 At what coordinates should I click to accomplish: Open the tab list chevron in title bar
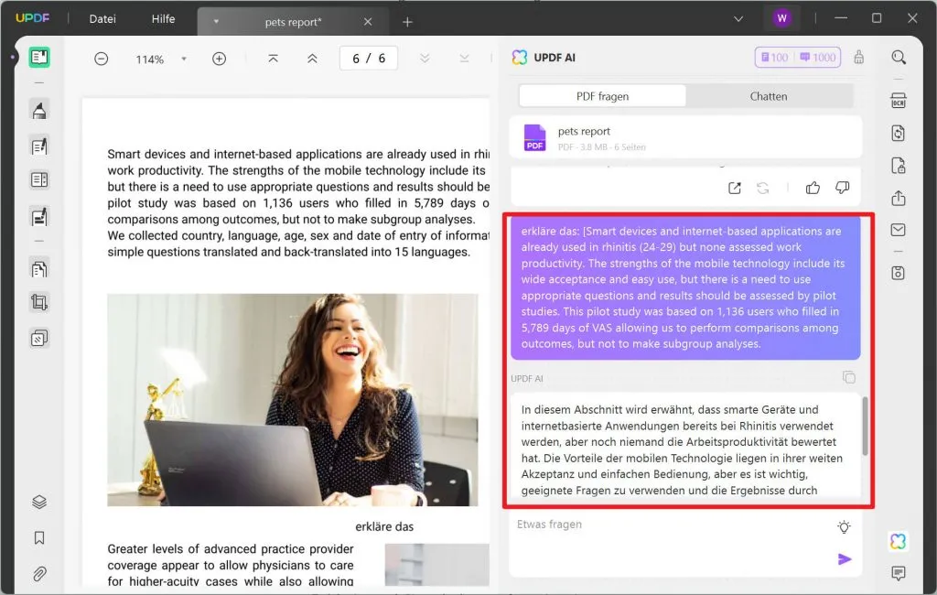pos(738,18)
